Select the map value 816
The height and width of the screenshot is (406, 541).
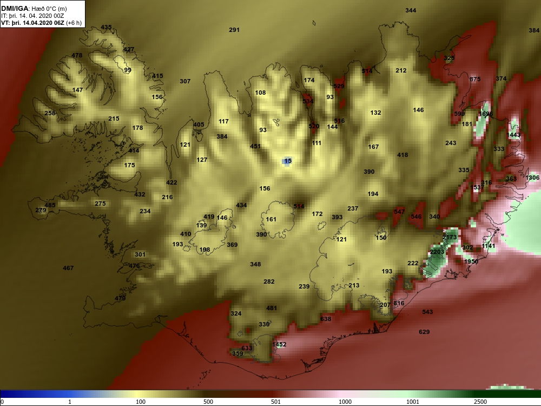399,304
